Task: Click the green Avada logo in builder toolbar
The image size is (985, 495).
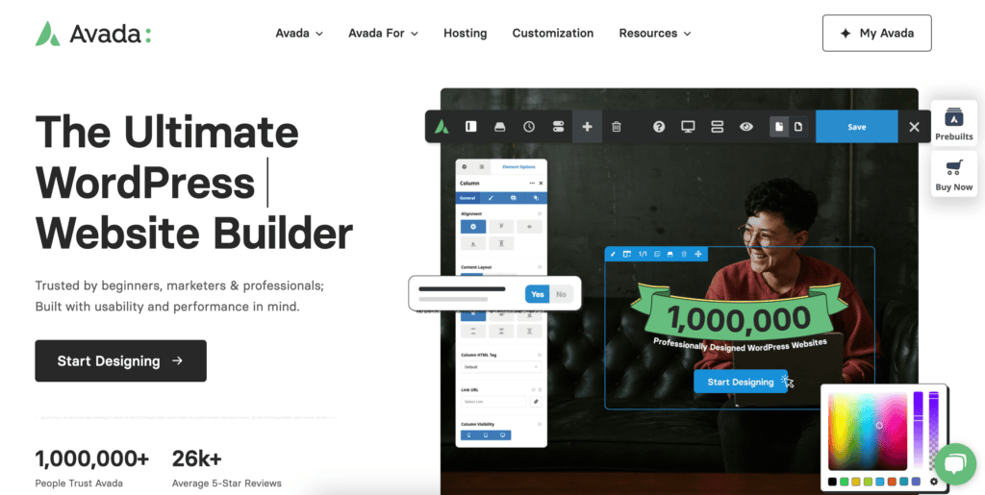Action: [x=442, y=127]
